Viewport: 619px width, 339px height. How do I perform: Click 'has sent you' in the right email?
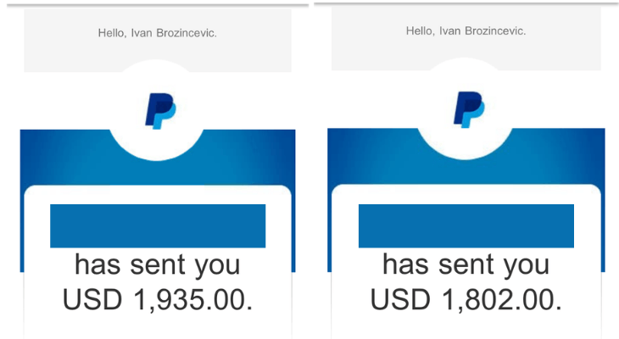pyautogui.click(x=466, y=265)
